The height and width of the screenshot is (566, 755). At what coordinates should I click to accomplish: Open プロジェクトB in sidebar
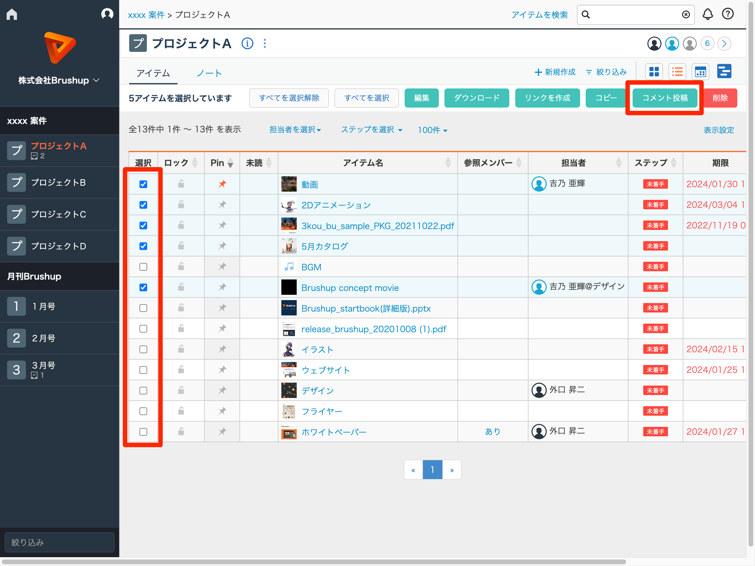[x=59, y=182]
